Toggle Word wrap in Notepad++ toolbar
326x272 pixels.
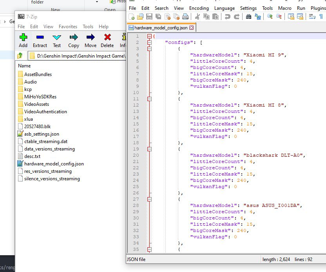[x=312, y=16]
